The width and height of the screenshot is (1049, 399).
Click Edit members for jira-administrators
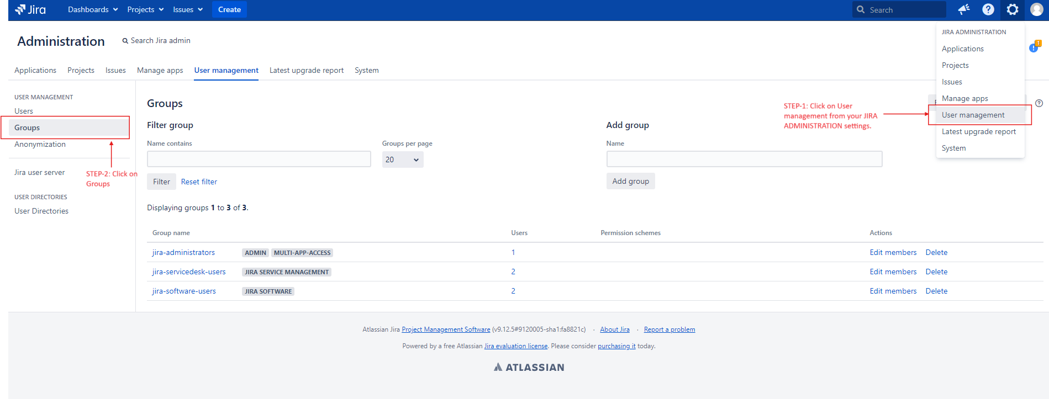point(893,252)
